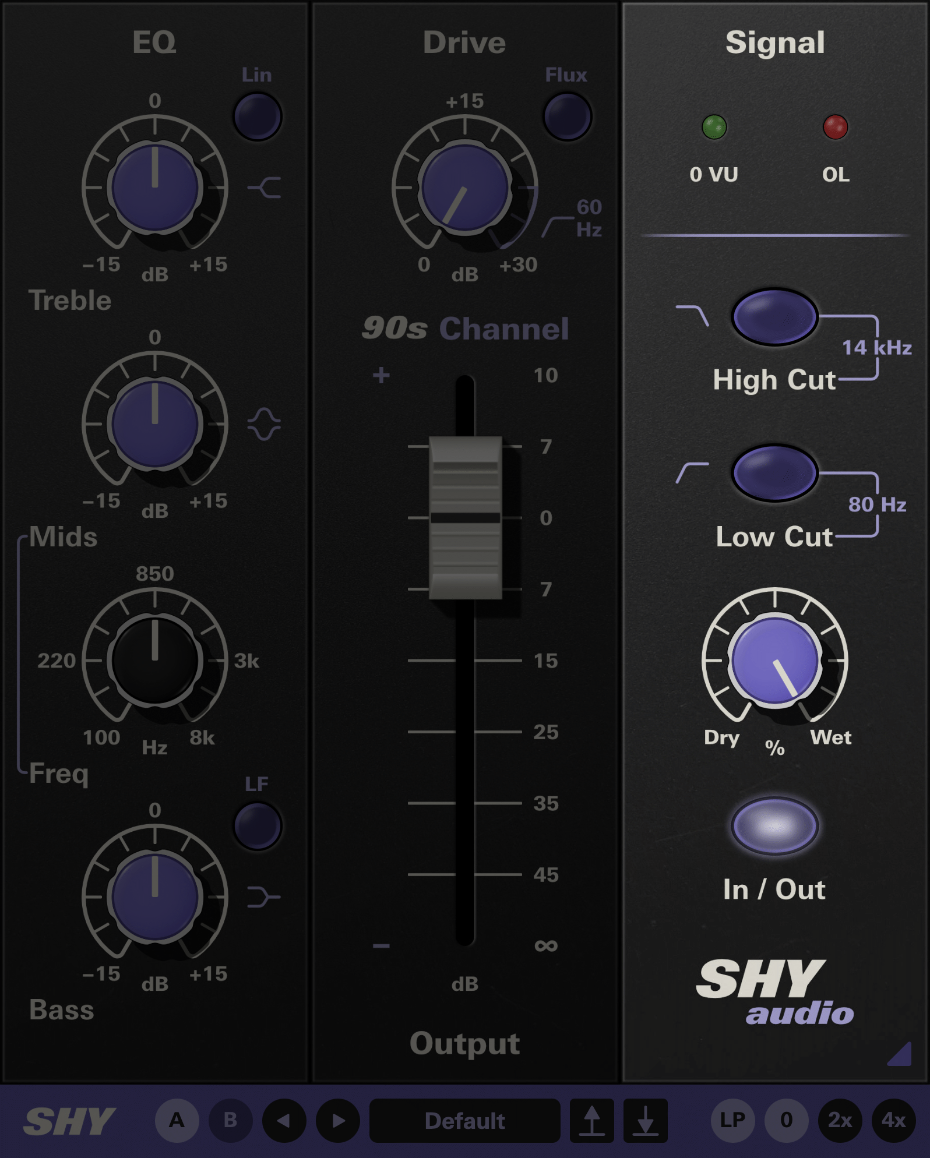Screen dimensions: 930x1158
Task: Toggle the In / Out bypass button
Action: [775, 826]
